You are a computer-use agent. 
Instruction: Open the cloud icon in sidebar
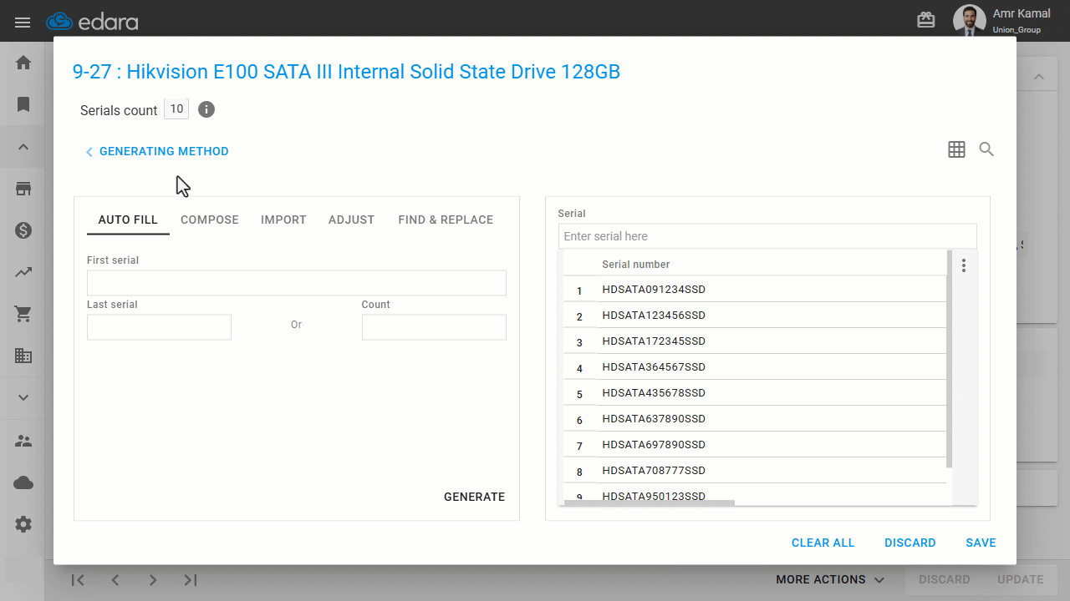23,482
